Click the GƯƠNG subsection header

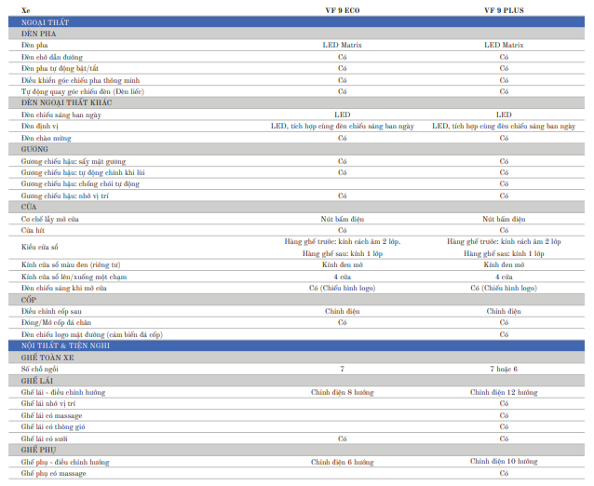(35, 149)
